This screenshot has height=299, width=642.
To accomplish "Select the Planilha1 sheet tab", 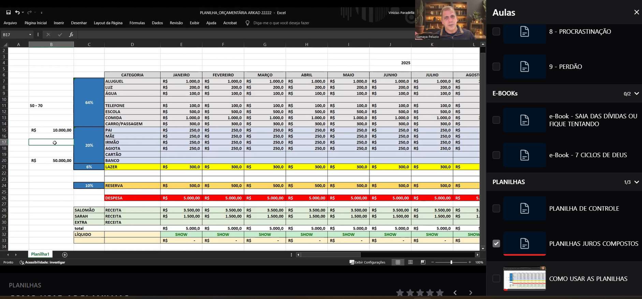I will click(x=40, y=254).
